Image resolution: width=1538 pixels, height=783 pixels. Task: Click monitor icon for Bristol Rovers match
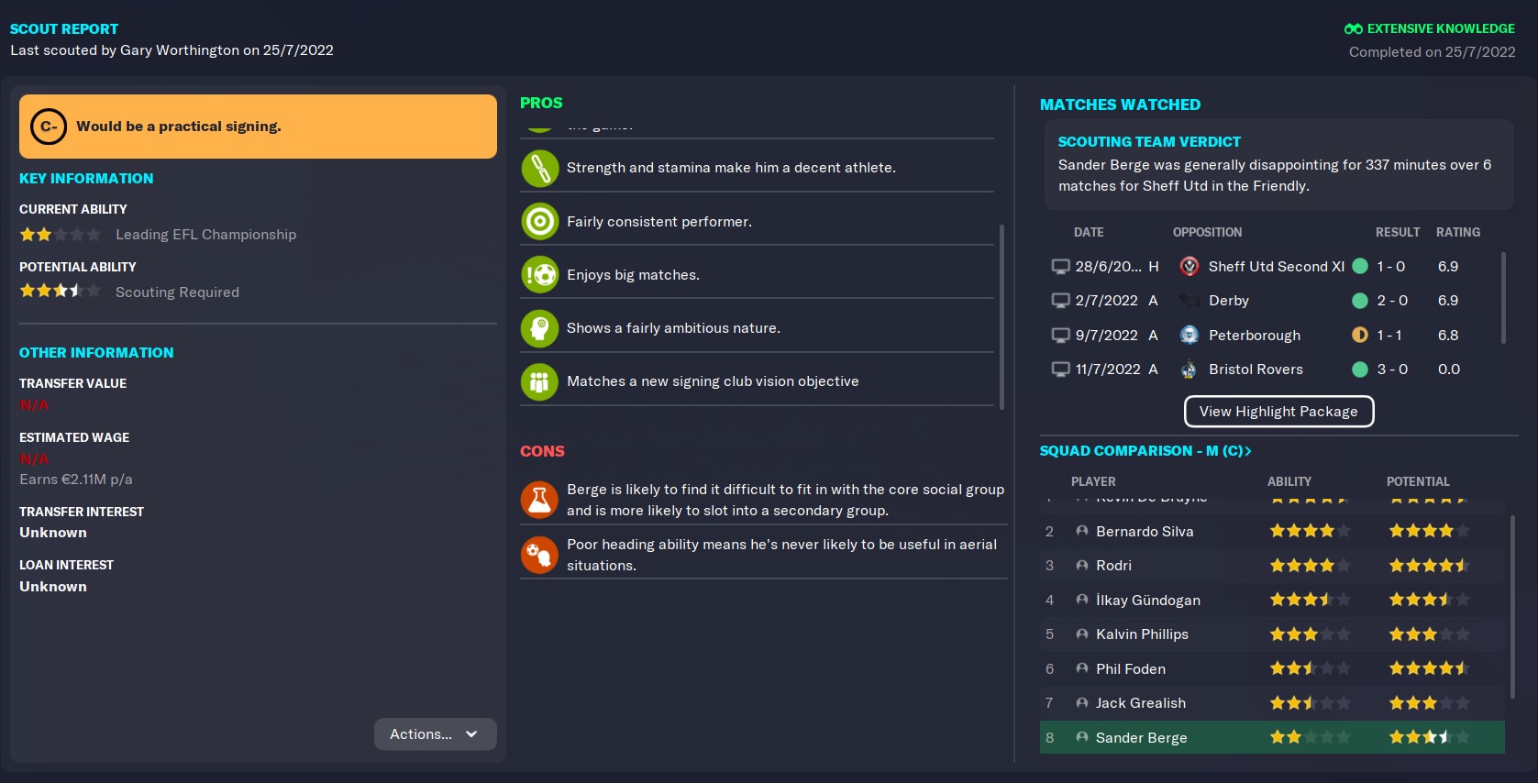tap(1061, 369)
